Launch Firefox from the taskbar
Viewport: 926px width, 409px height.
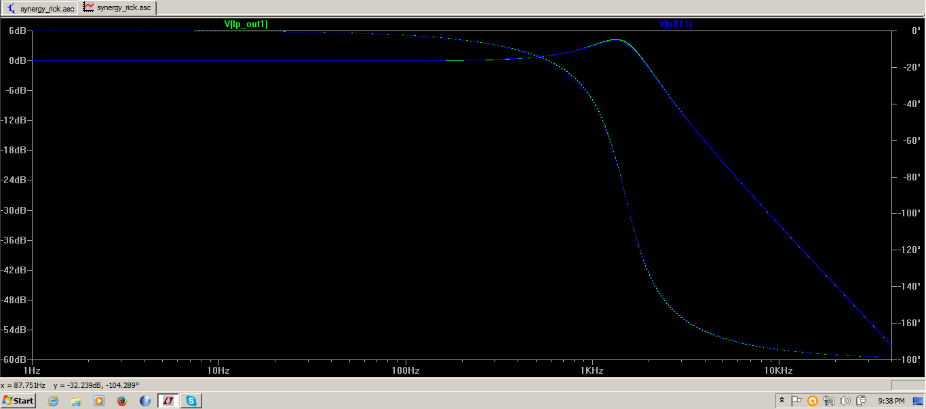tap(122, 401)
